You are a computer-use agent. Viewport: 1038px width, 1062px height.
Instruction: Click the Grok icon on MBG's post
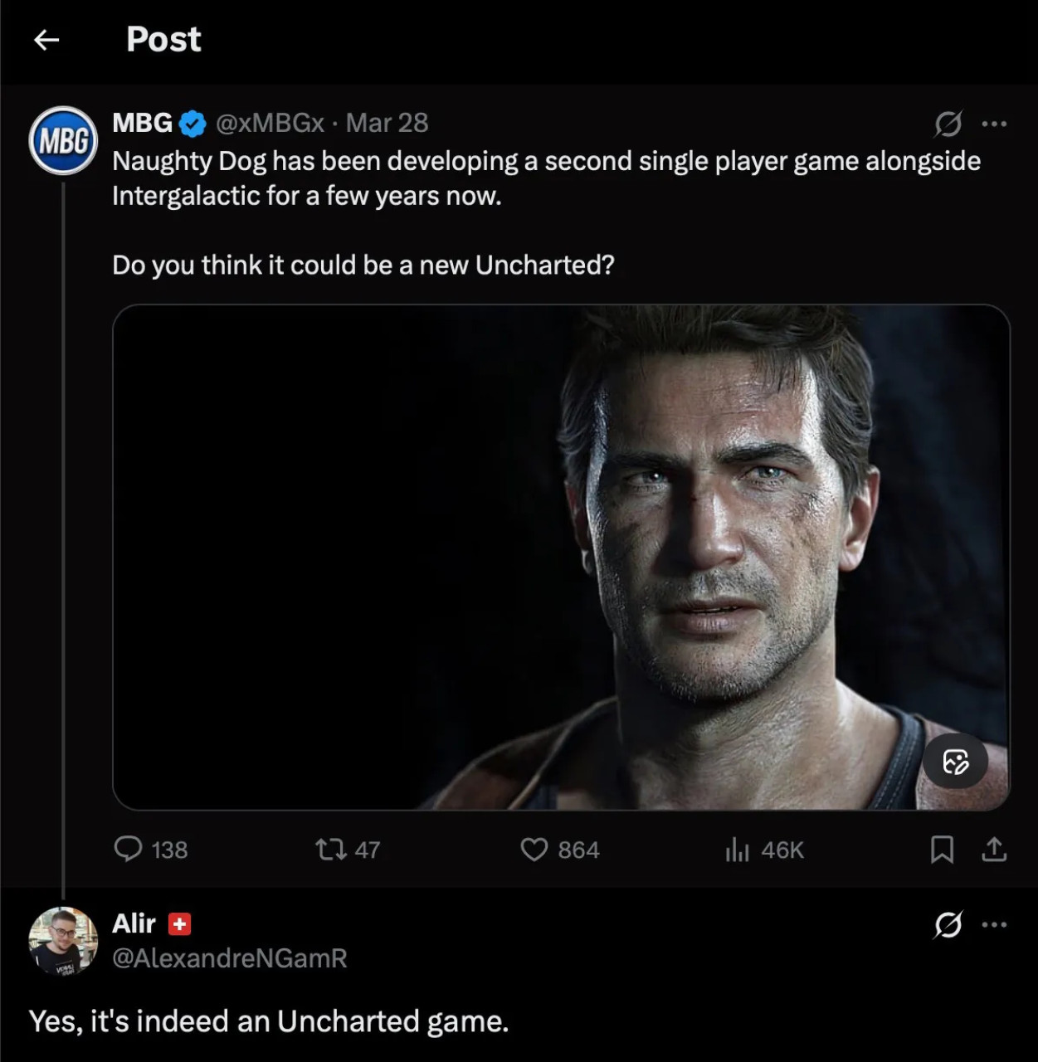pyautogui.click(x=948, y=124)
